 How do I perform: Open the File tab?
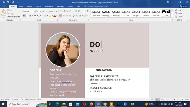[x=4, y=7]
